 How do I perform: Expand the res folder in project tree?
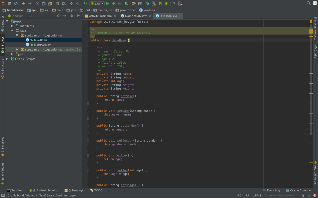pos(12,54)
